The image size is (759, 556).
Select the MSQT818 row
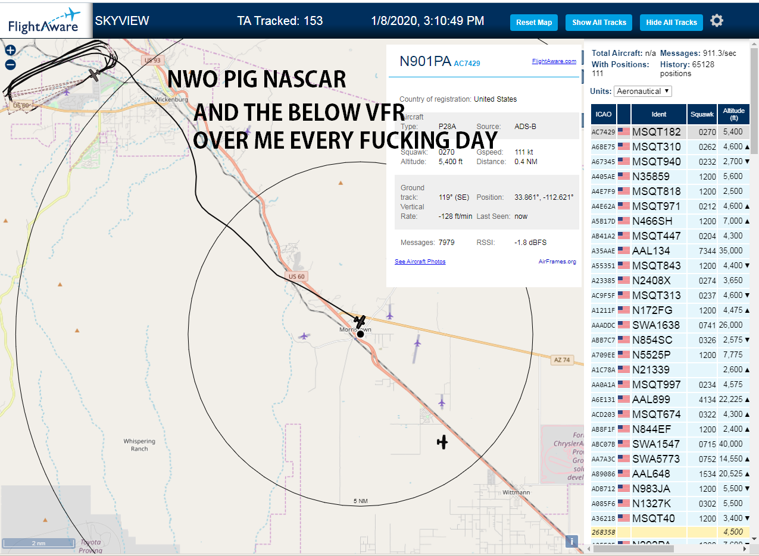click(x=670, y=191)
